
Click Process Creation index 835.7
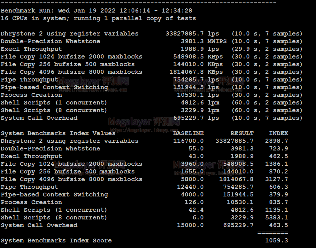coord(278,202)
